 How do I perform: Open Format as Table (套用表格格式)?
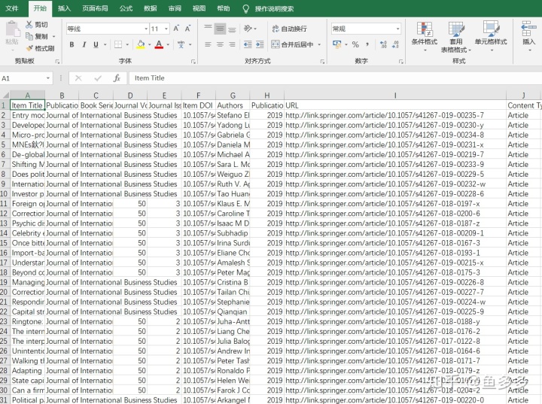coord(456,37)
